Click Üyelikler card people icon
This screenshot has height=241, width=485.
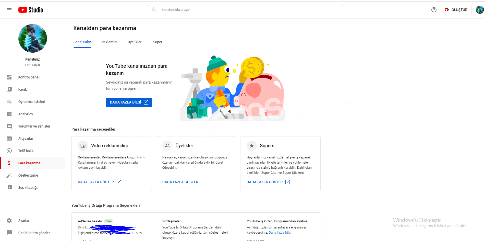click(x=167, y=146)
